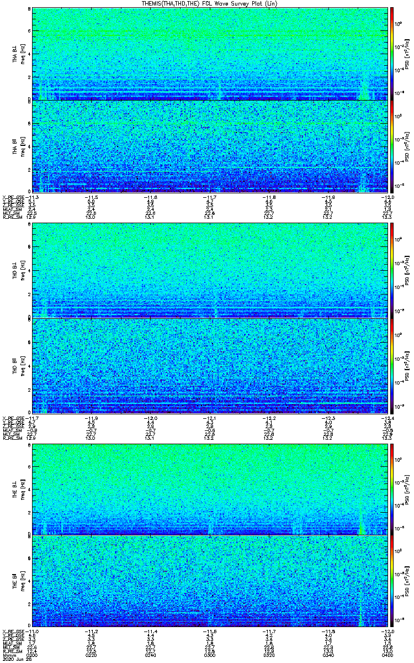The width and height of the screenshot is (414, 663).
Task: Click the '0340' time tick label
Action: point(328,655)
